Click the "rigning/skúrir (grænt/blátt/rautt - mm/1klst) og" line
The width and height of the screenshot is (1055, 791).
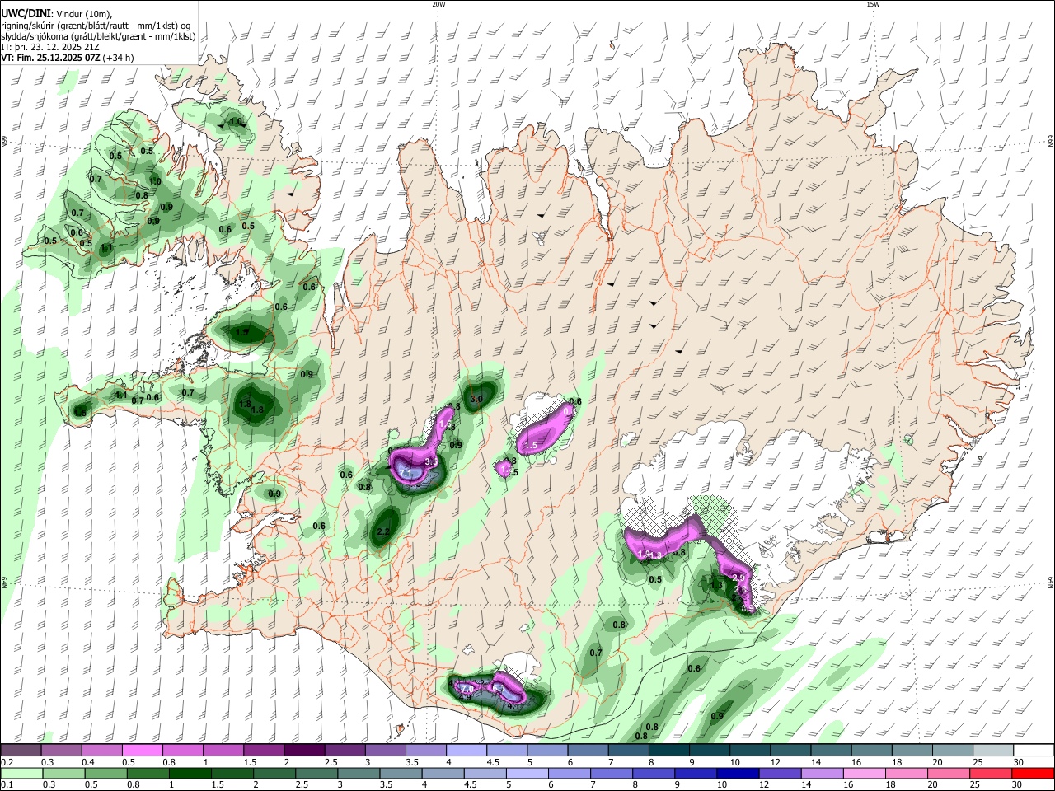coord(96,26)
